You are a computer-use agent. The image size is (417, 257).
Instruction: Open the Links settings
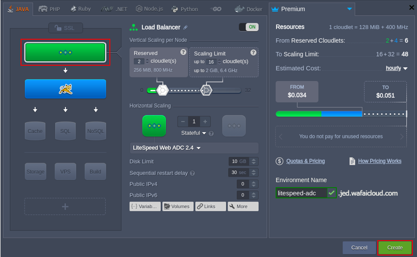pos(211,207)
